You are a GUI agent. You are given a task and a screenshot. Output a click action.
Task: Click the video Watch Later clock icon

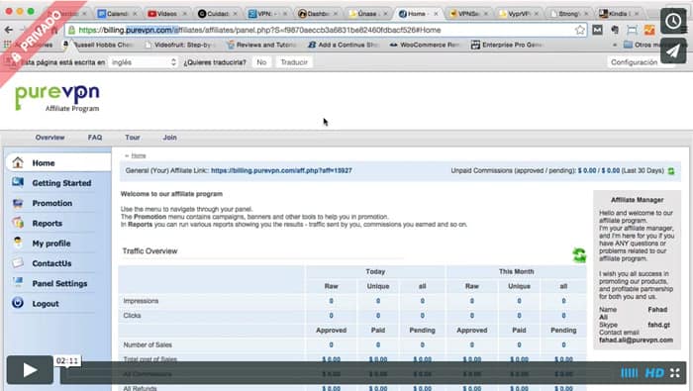tap(673, 21)
